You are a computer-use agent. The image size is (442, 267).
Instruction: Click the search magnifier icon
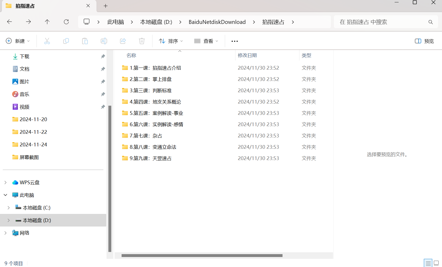pos(430,22)
